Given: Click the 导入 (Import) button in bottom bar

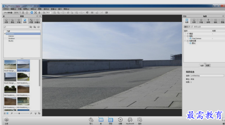Looking at the screenshot, I should click(91, 121).
